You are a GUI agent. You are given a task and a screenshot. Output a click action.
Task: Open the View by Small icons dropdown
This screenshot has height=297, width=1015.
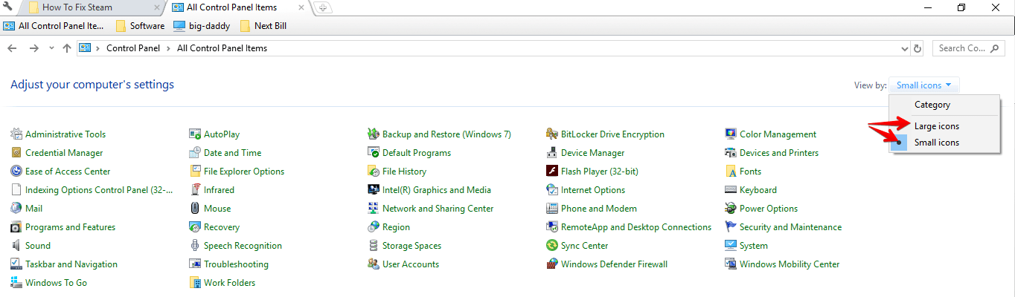(924, 85)
